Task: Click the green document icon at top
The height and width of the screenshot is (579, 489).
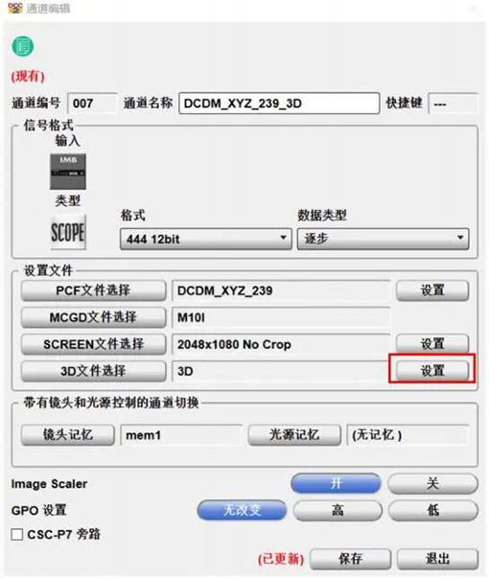Action: (22, 46)
